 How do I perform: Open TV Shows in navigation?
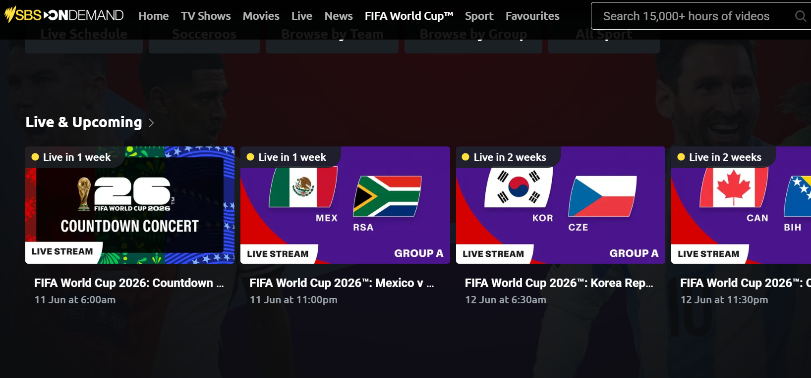pyautogui.click(x=206, y=16)
